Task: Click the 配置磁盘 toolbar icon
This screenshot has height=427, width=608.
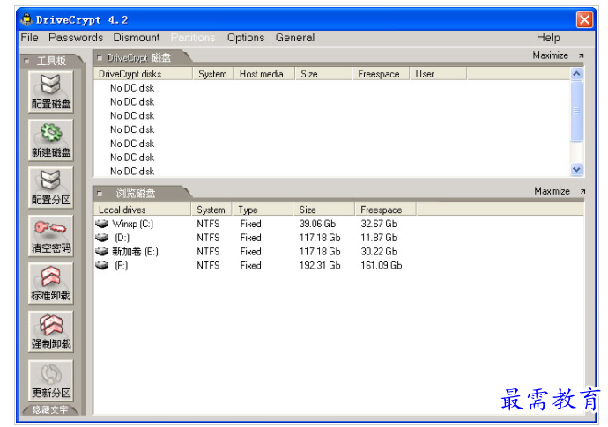Action: tap(51, 92)
